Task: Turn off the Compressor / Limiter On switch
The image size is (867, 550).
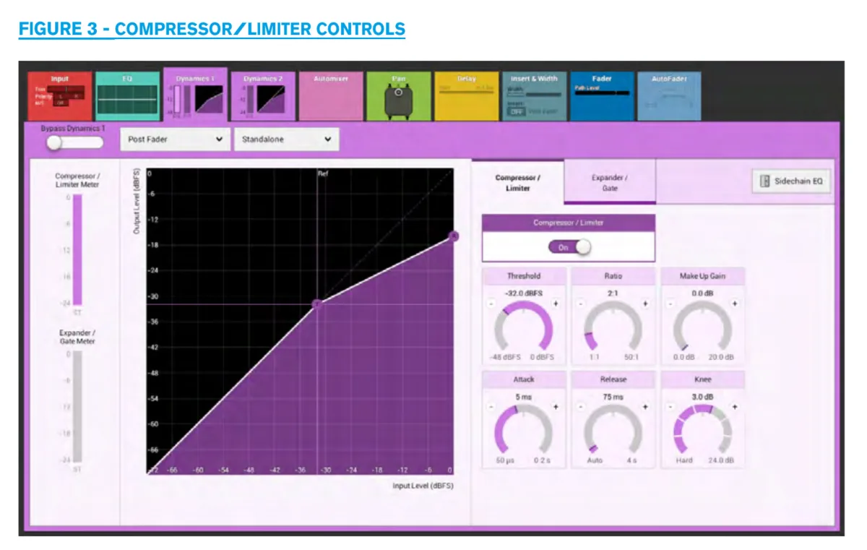Action: point(569,247)
